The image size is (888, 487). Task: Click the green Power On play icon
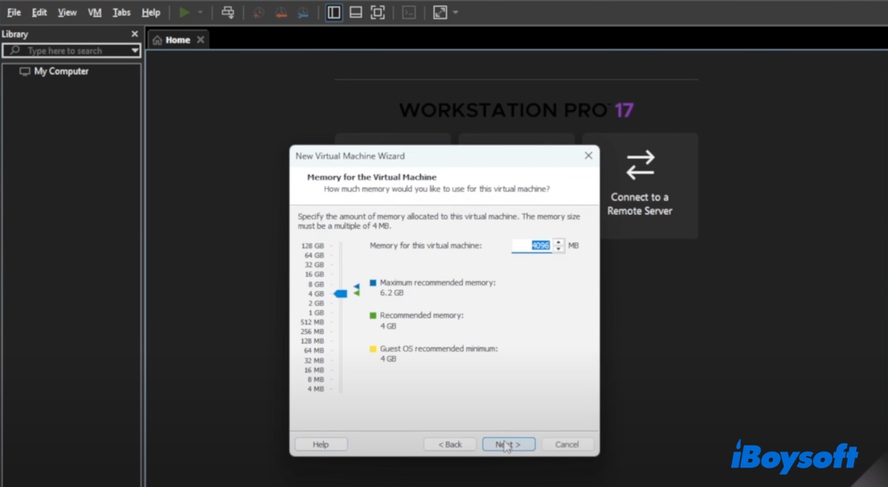[184, 13]
